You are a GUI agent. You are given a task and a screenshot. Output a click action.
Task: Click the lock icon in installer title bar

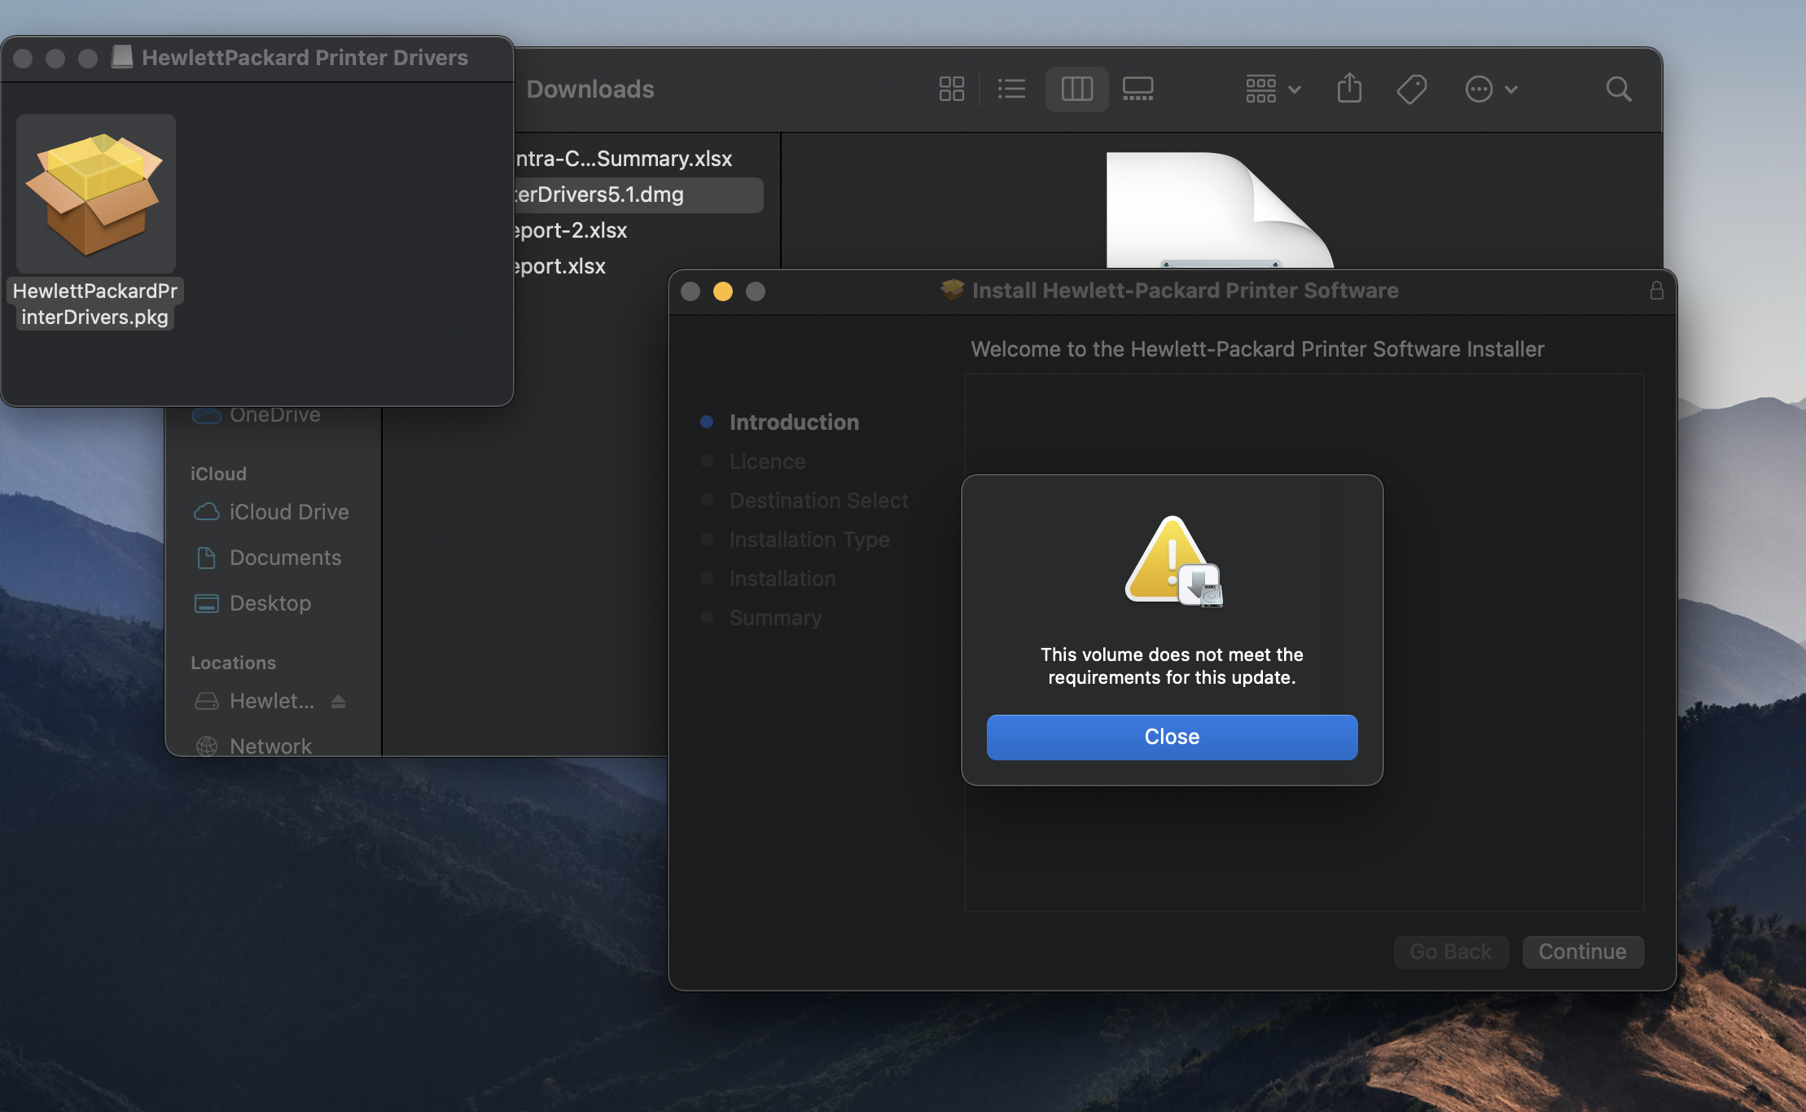(x=1656, y=291)
